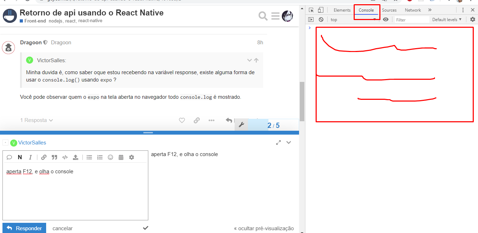Insert blockquote in the editor toolbar
478x233 pixels.
(54, 157)
